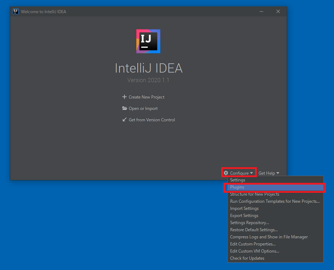
Task: Minimize the Welcome to IntelliJ IDEA window
Action: pos(261,12)
